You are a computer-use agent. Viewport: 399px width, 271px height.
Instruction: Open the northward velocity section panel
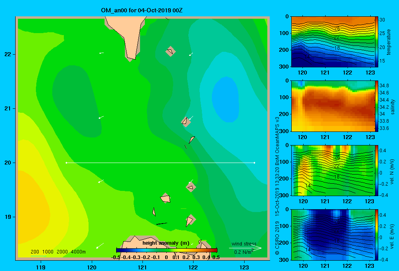point(333,171)
